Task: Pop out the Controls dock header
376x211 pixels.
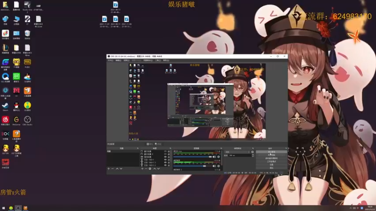Action: pyautogui.click(x=286, y=148)
